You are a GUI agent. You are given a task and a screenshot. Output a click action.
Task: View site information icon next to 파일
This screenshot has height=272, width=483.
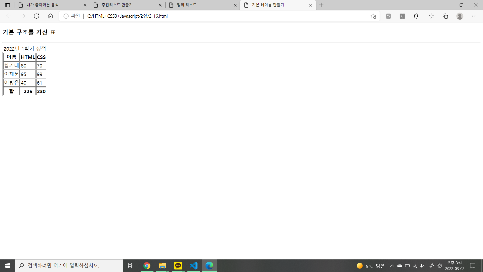66,16
